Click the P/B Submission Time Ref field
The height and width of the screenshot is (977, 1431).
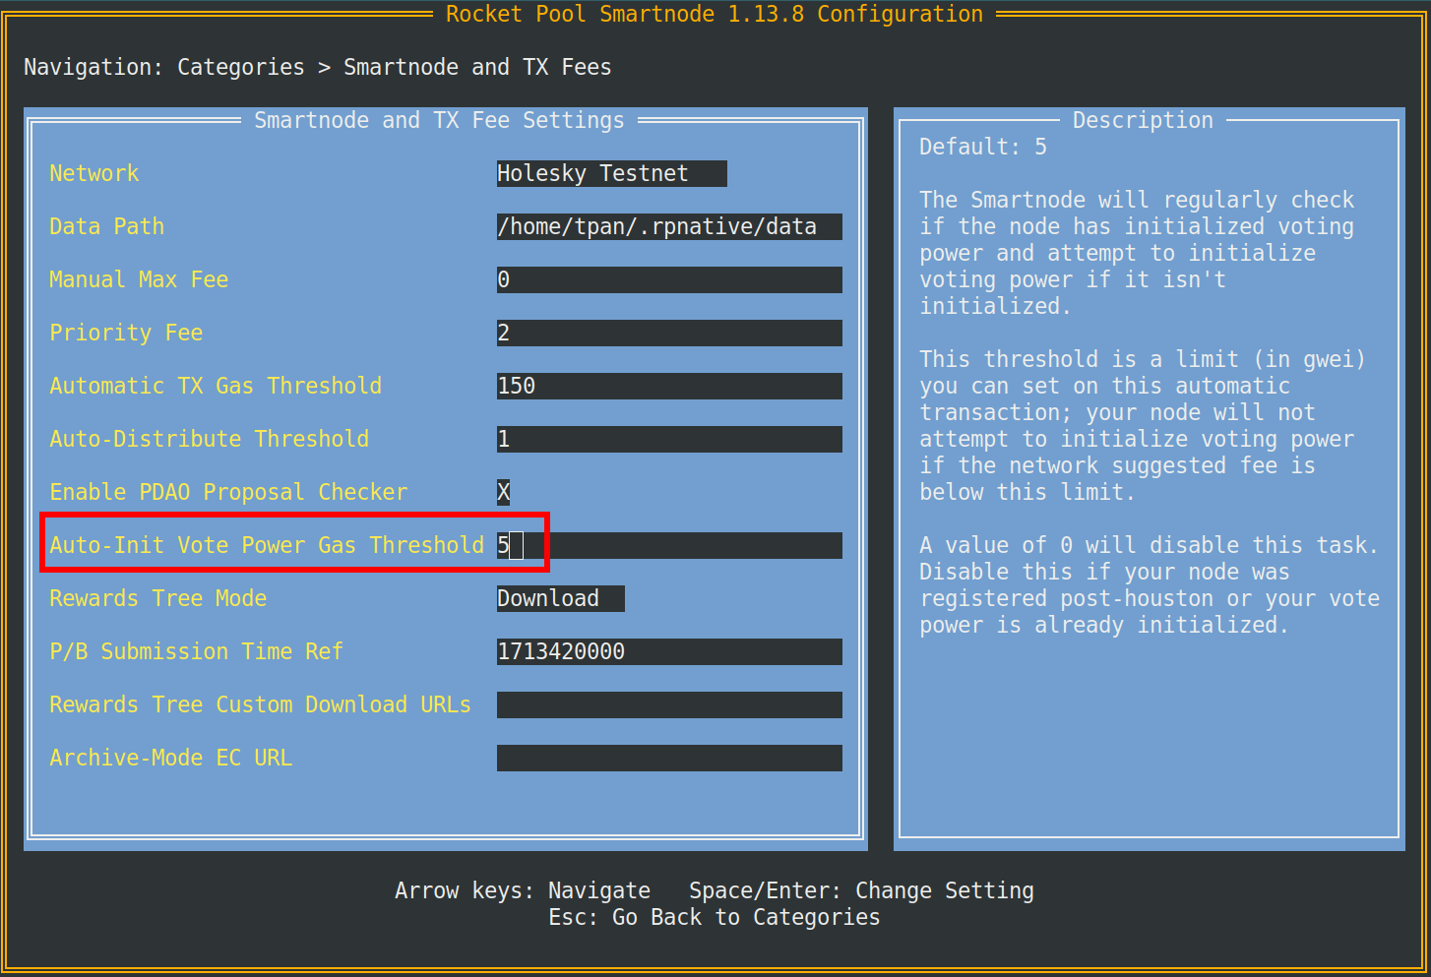668,651
